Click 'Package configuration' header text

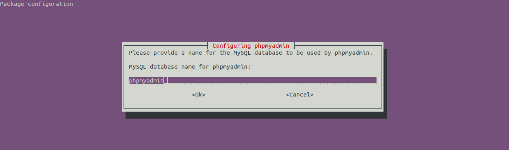[x=36, y=4]
